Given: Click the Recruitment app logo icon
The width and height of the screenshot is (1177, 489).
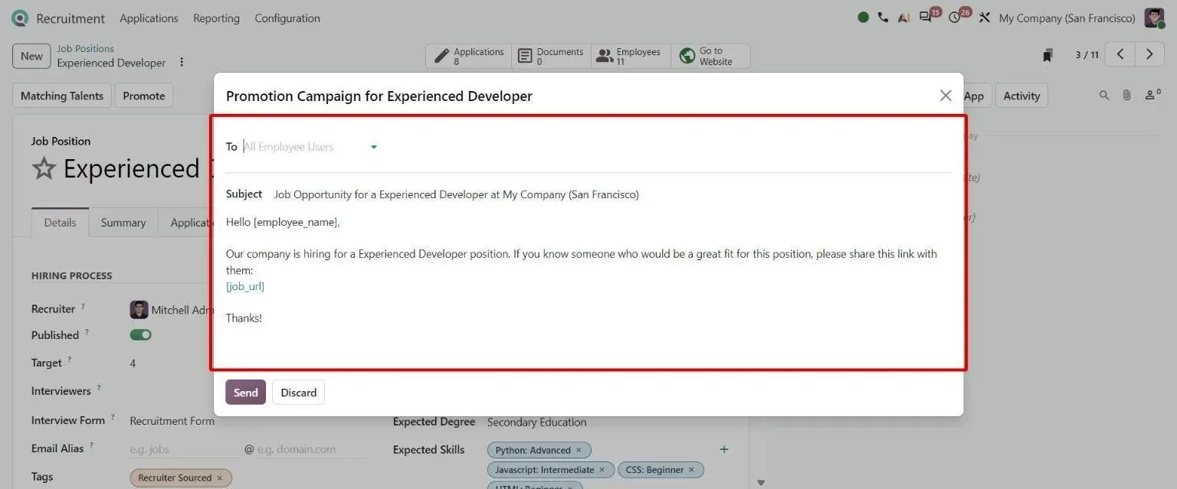Looking at the screenshot, I should point(20,18).
